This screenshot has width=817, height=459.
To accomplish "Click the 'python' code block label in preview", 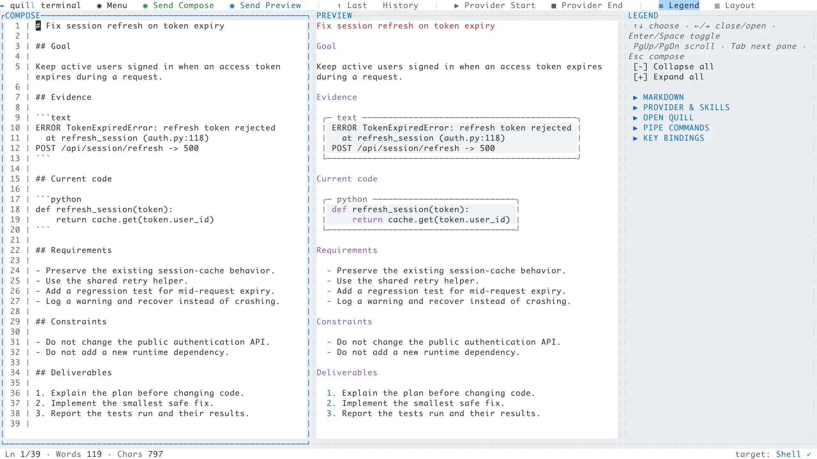I will pyautogui.click(x=352, y=199).
